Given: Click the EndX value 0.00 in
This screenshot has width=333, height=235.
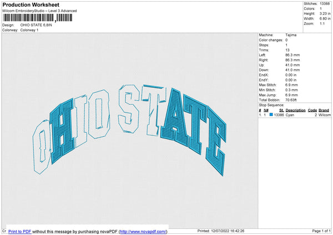Looking at the screenshot, I should [x=291, y=75].
